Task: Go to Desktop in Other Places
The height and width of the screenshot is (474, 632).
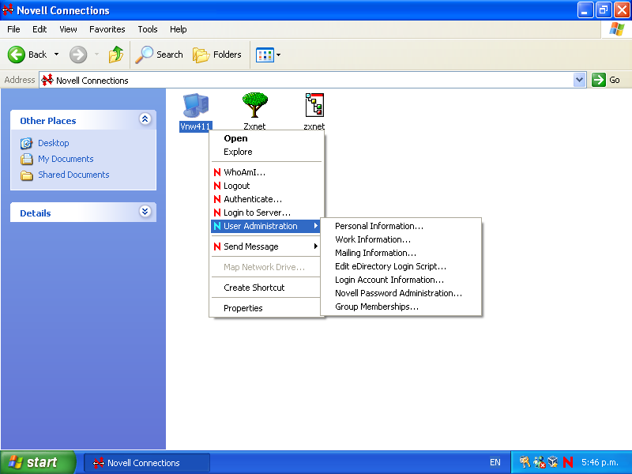Action: (x=53, y=143)
